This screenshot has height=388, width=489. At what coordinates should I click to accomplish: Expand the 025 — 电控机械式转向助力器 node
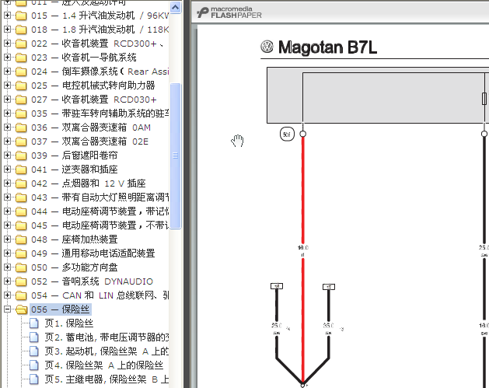pyautogui.click(x=7, y=86)
